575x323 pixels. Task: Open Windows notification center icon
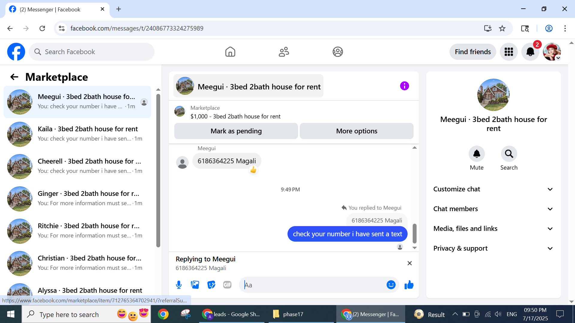[560, 314]
